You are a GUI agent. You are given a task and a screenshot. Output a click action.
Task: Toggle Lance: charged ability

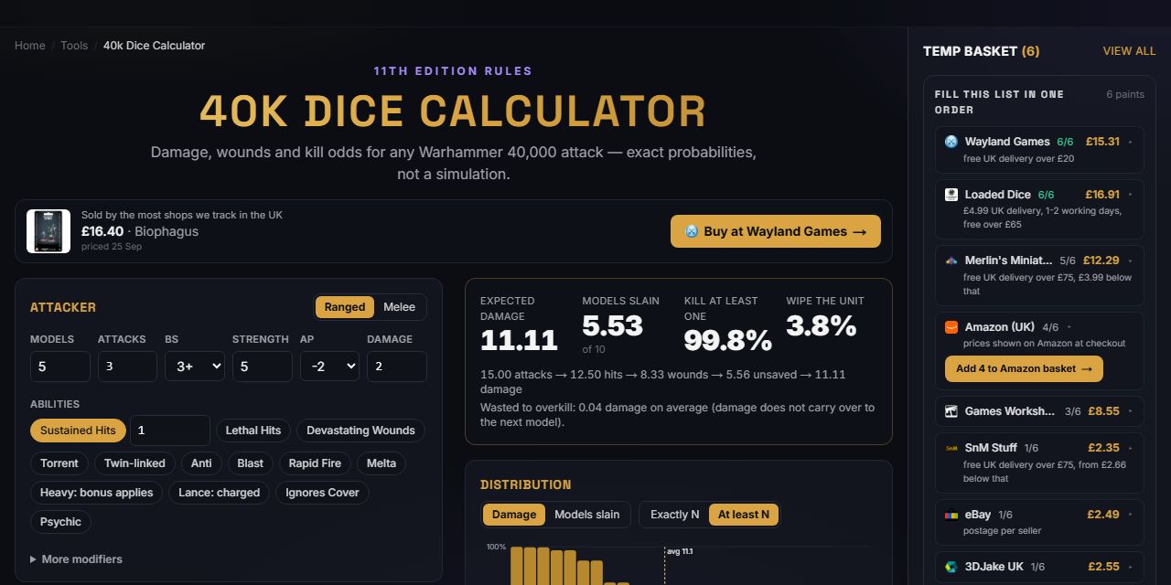(220, 493)
